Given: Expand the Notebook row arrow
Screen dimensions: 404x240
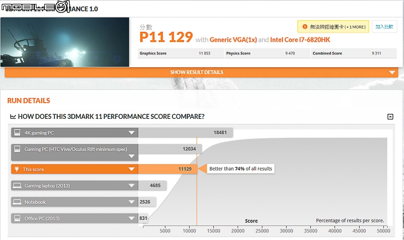Looking at the screenshot, I should pyautogui.click(x=131, y=202).
